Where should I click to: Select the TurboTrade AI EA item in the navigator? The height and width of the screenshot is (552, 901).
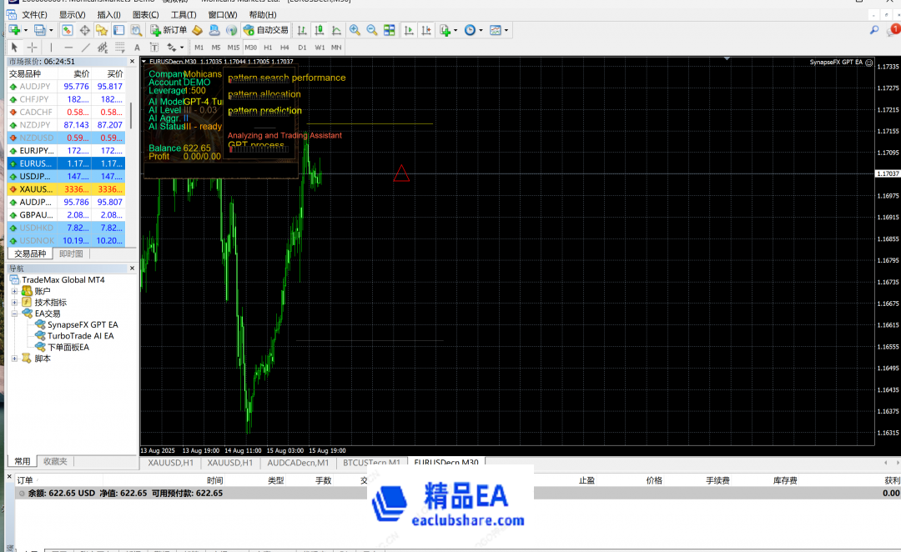click(x=80, y=336)
